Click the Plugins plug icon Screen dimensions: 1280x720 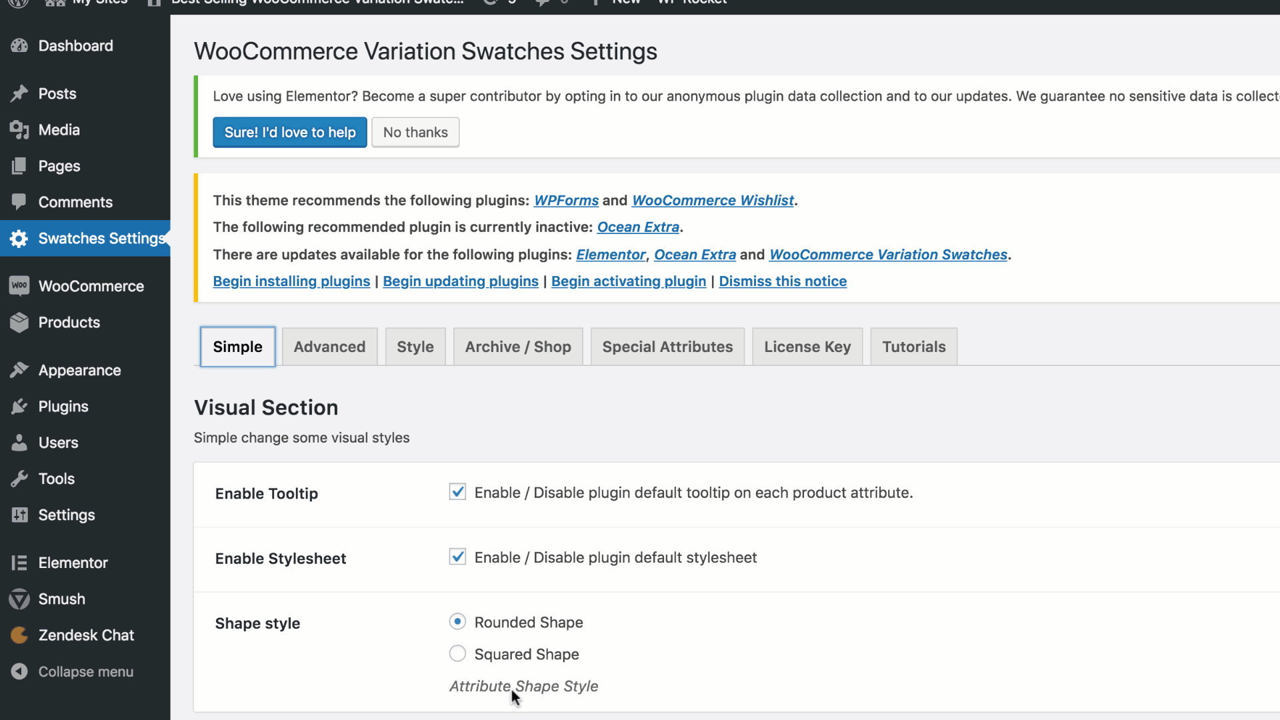[x=19, y=407]
